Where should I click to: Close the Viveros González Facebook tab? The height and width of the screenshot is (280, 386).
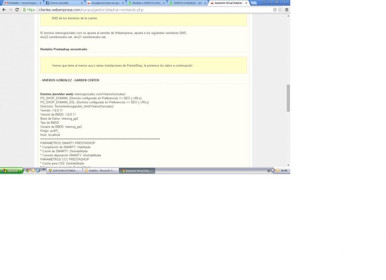click(82, 3)
